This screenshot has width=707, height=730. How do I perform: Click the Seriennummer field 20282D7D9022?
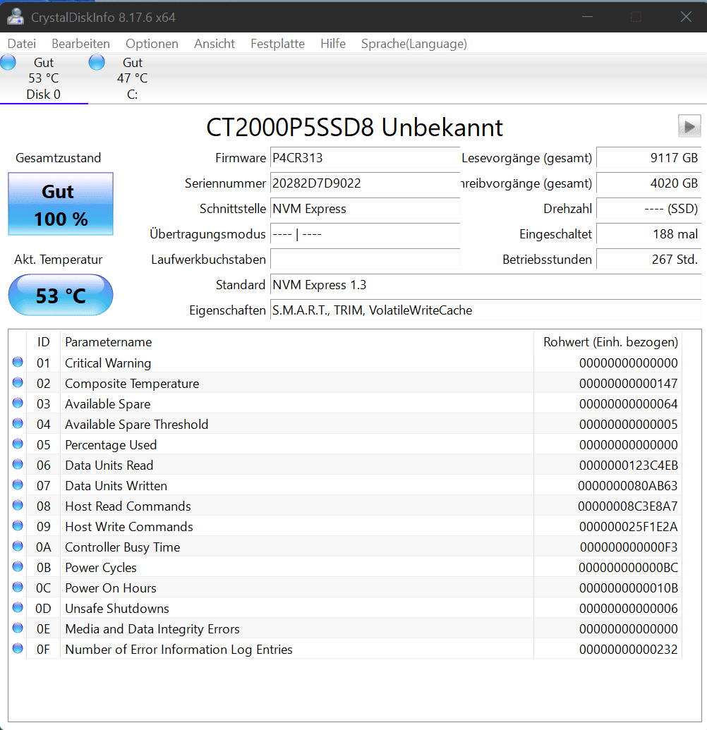pos(365,183)
